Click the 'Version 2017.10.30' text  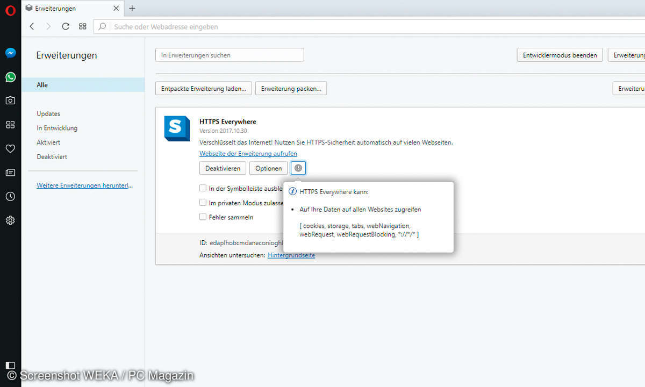tap(223, 131)
